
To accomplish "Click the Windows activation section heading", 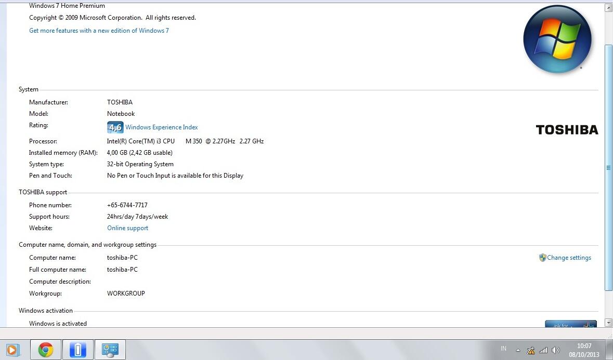I will pyautogui.click(x=46, y=311).
